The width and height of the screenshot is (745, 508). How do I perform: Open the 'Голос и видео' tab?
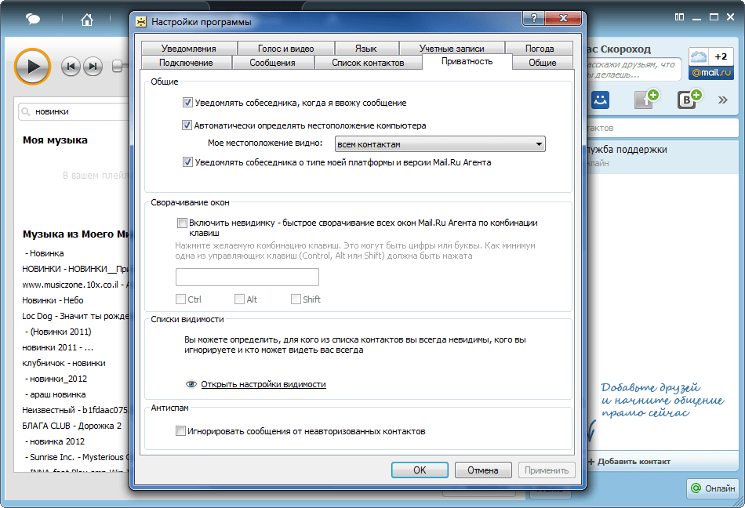tap(285, 49)
